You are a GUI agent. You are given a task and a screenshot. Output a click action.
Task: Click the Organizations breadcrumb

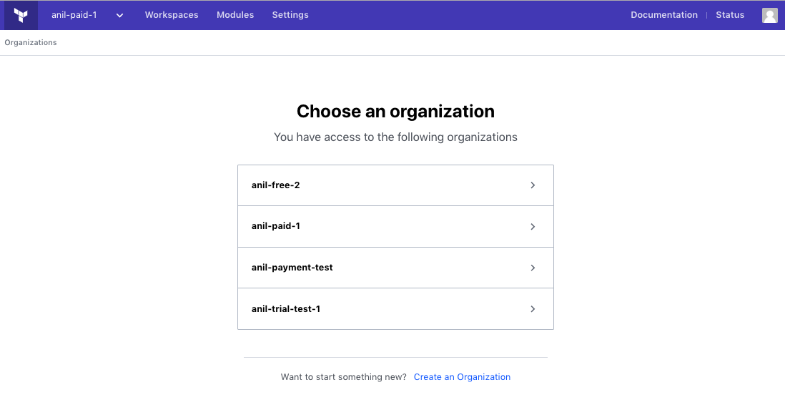[31, 43]
